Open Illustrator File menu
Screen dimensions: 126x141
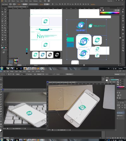6,1
